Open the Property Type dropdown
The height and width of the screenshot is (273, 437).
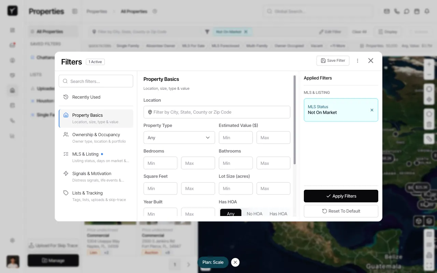point(179,138)
